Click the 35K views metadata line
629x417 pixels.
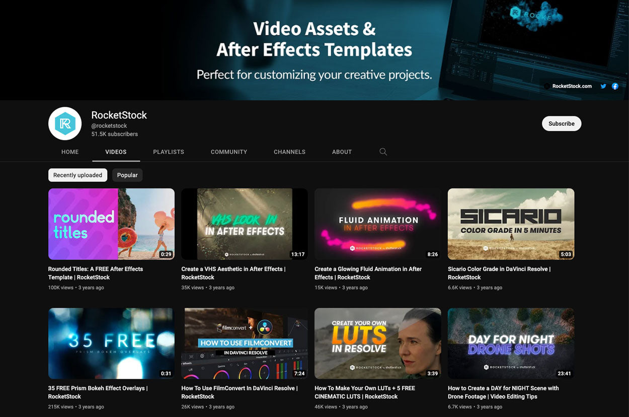(x=208, y=288)
